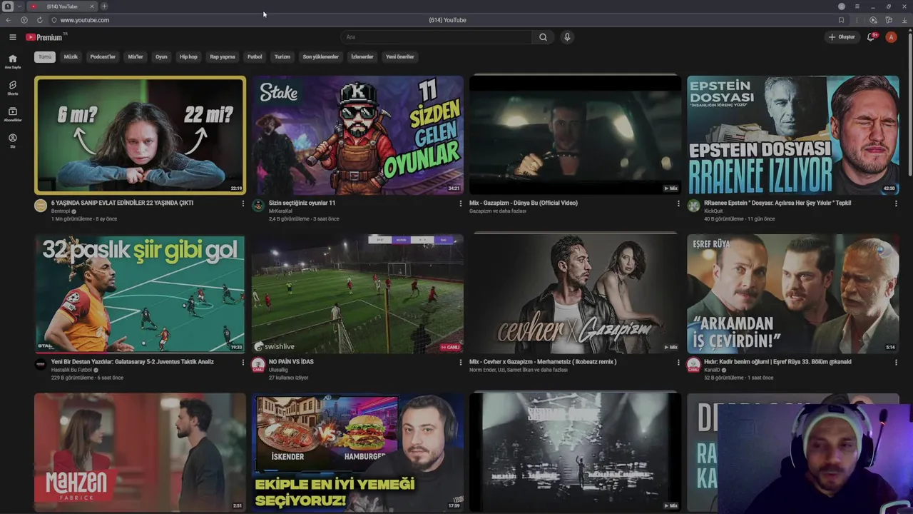Open the Epstein Dosyası RRaenee İzliyor thumbnail
This screenshot has width=913, height=514.
click(793, 135)
